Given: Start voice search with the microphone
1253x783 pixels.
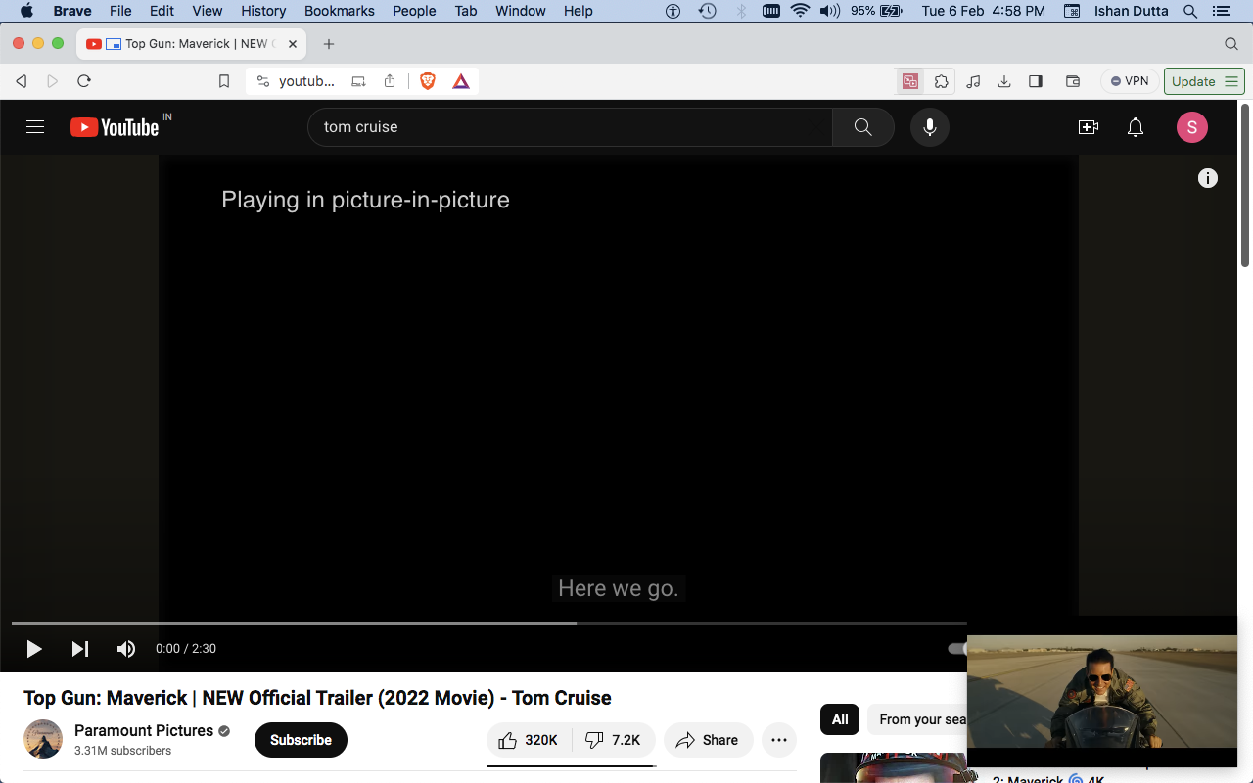Looking at the screenshot, I should click(929, 127).
